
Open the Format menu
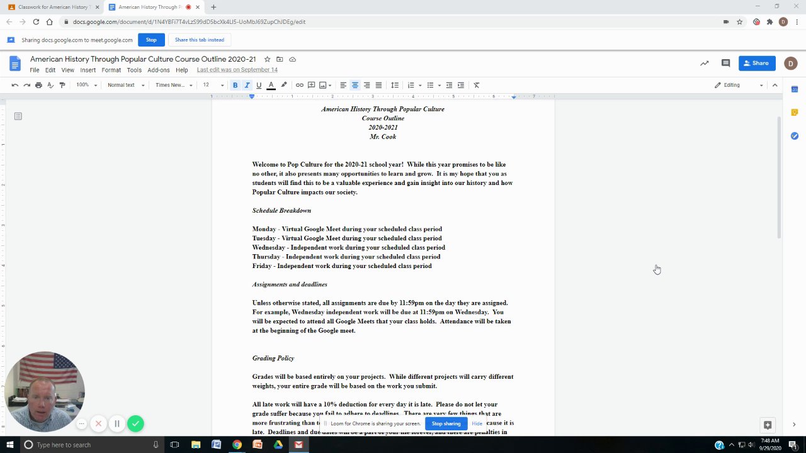(111, 70)
